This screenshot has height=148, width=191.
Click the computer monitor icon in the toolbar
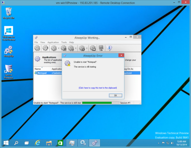pos(101,48)
